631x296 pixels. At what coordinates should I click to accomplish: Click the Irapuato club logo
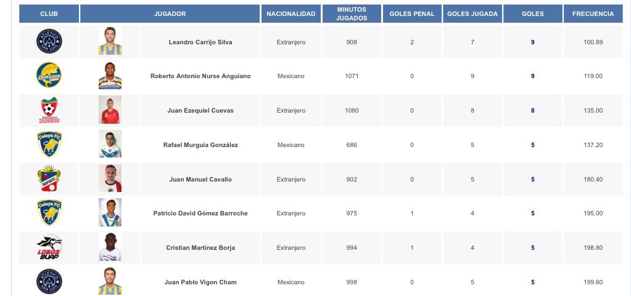click(49, 179)
